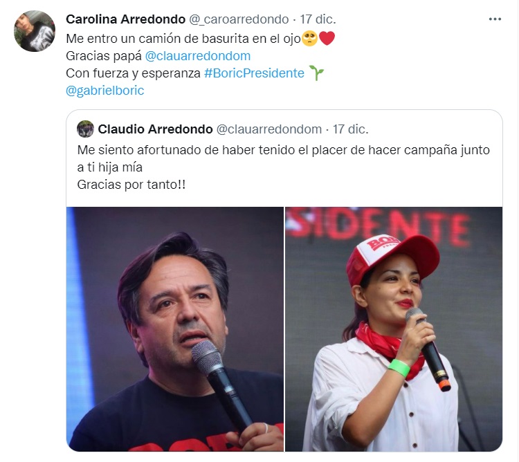Open the three-dot more options menu
Screen dimensions: 519x462
(495, 19)
